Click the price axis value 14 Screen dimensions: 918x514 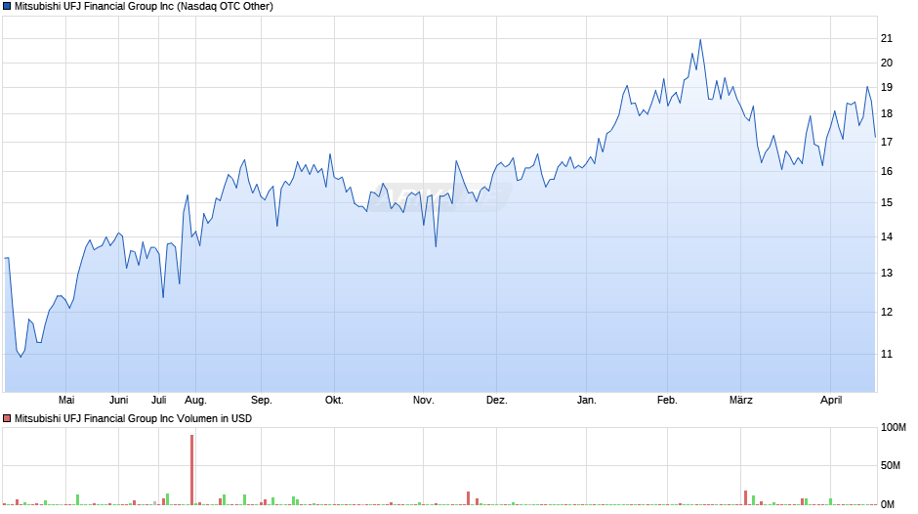(887, 236)
